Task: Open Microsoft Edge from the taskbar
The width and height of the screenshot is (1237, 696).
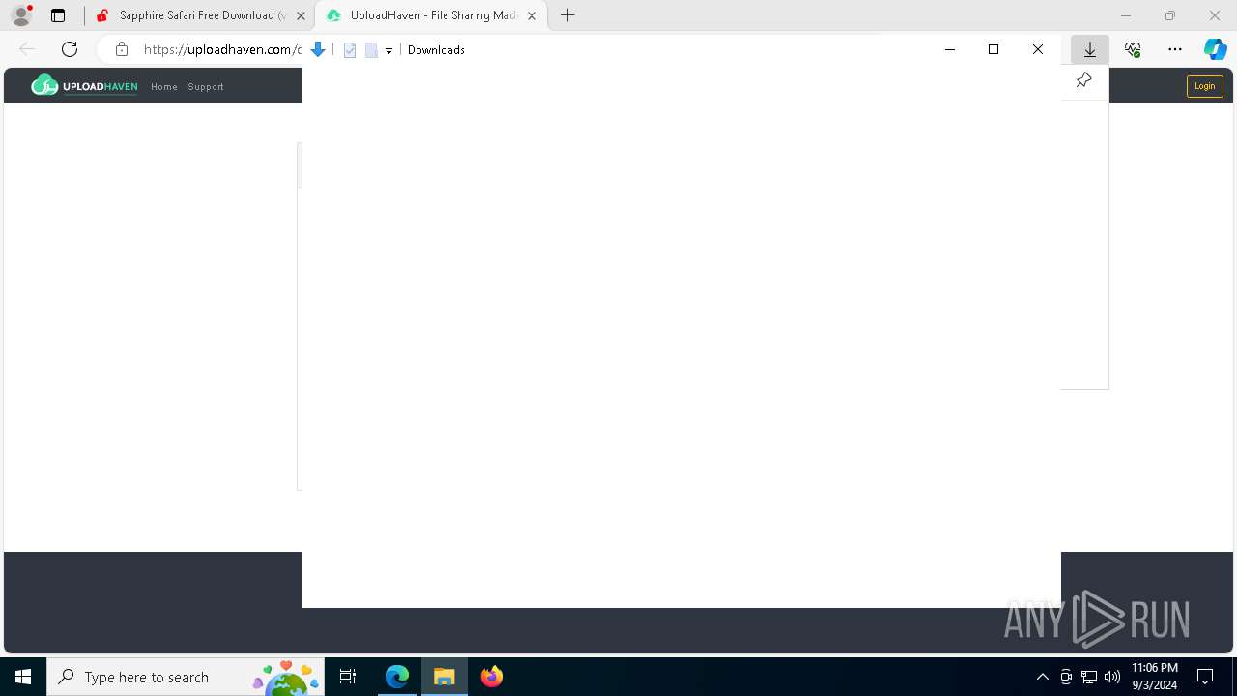Action: tap(397, 677)
